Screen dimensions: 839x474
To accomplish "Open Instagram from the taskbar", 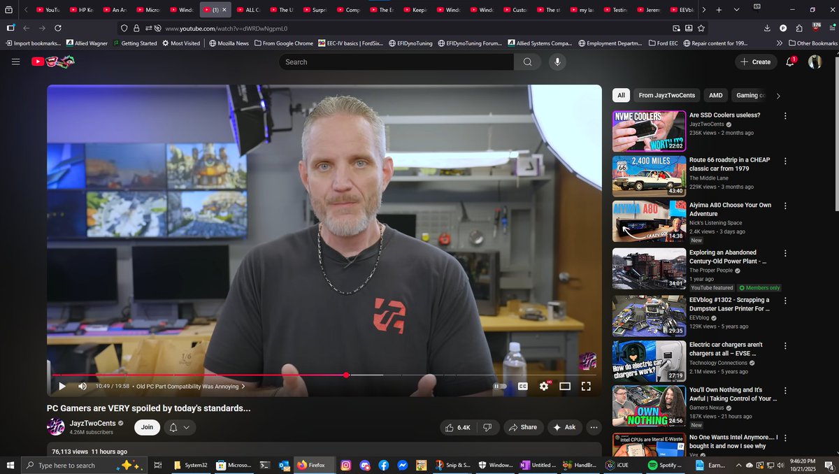I will point(346,465).
